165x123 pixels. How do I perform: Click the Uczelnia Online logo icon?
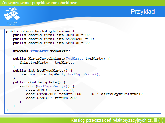12,16
